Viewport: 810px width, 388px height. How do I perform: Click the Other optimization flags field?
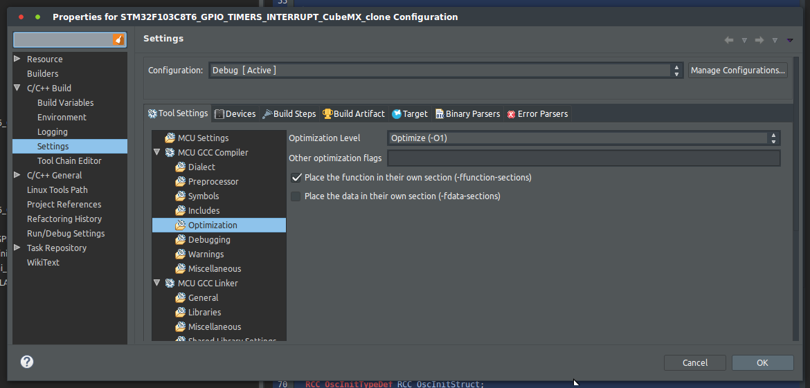(583, 158)
